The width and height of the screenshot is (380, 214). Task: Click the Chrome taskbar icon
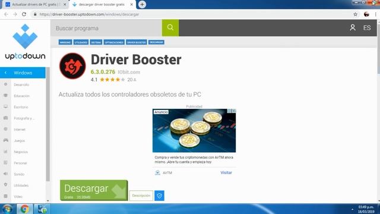click(x=24, y=209)
